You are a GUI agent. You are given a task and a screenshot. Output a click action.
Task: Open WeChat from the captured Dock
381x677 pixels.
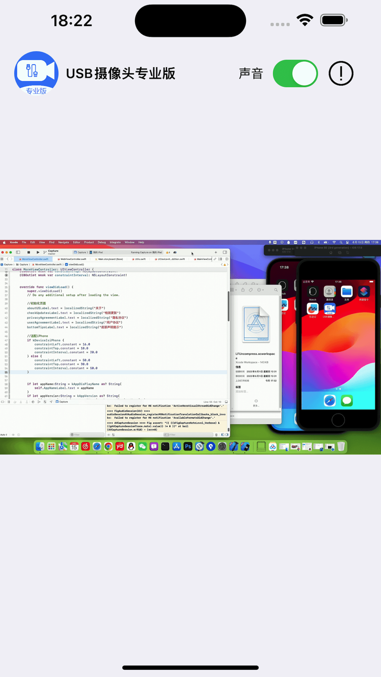point(142,447)
